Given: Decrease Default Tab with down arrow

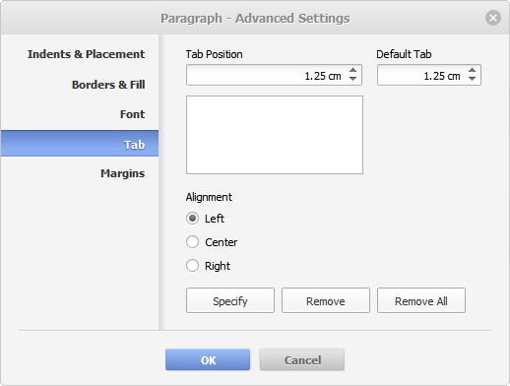Looking at the screenshot, I should (x=472, y=79).
